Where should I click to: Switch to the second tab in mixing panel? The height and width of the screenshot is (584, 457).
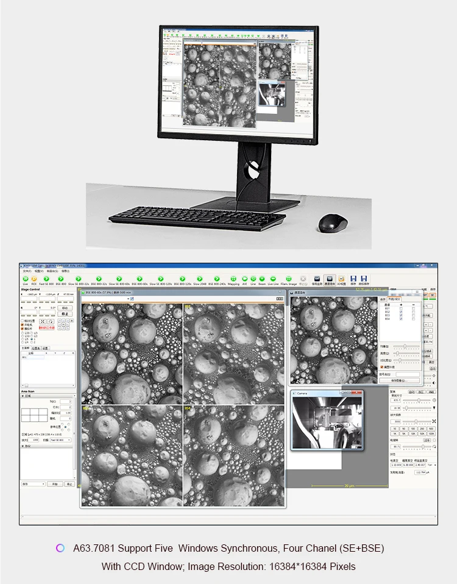click(x=394, y=299)
